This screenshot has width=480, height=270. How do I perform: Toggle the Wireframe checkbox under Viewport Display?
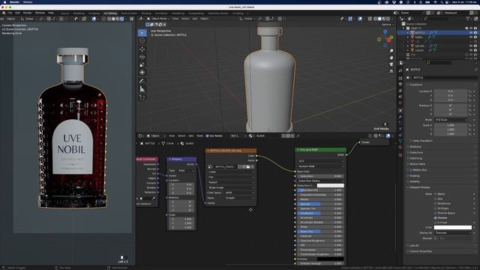(435, 203)
